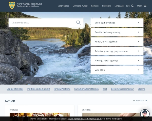Expand the Kultur, idrett og fritid chevron
The width and height of the screenshot is (152, 121).
[138, 42]
